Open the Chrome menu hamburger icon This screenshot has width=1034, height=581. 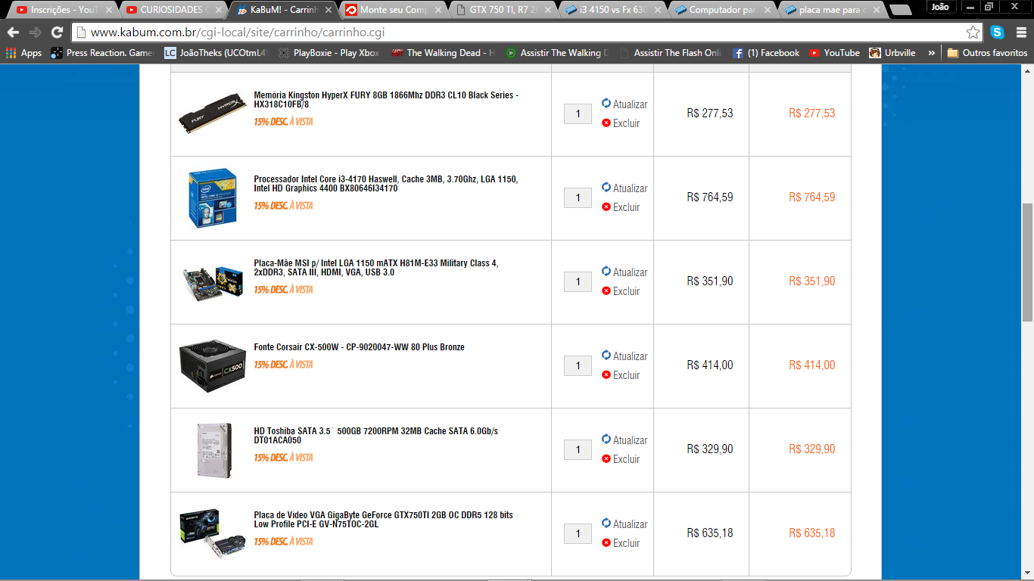pos(1020,33)
